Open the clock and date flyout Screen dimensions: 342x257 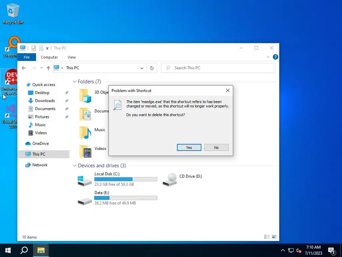(x=313, y=250)
